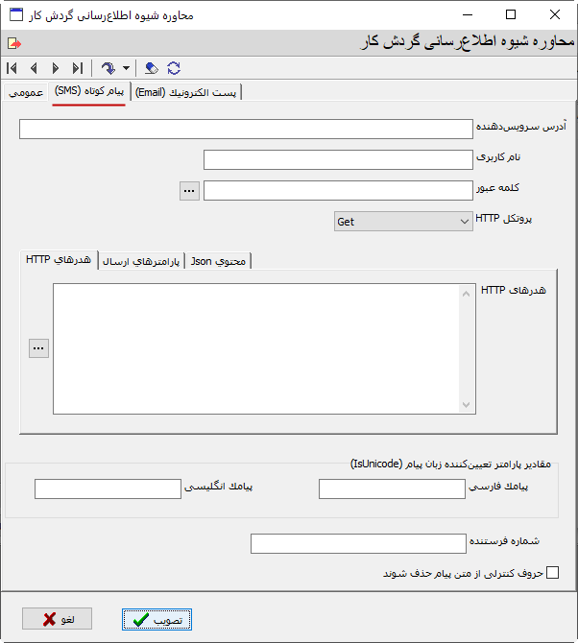Open the پارامترهای ارسال tab
Screen dimensions: 578x643
[141, 261]
